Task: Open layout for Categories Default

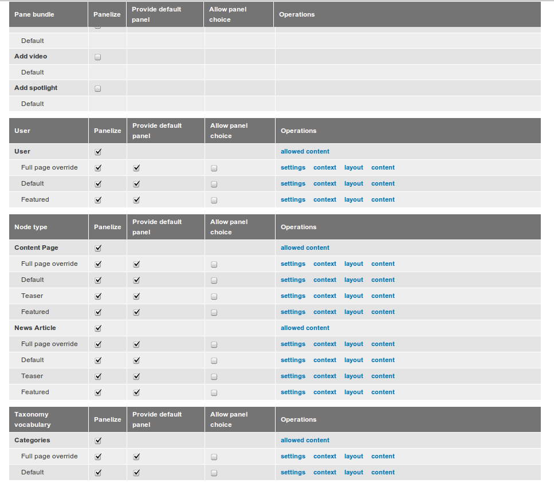Action: pos(353,472)
